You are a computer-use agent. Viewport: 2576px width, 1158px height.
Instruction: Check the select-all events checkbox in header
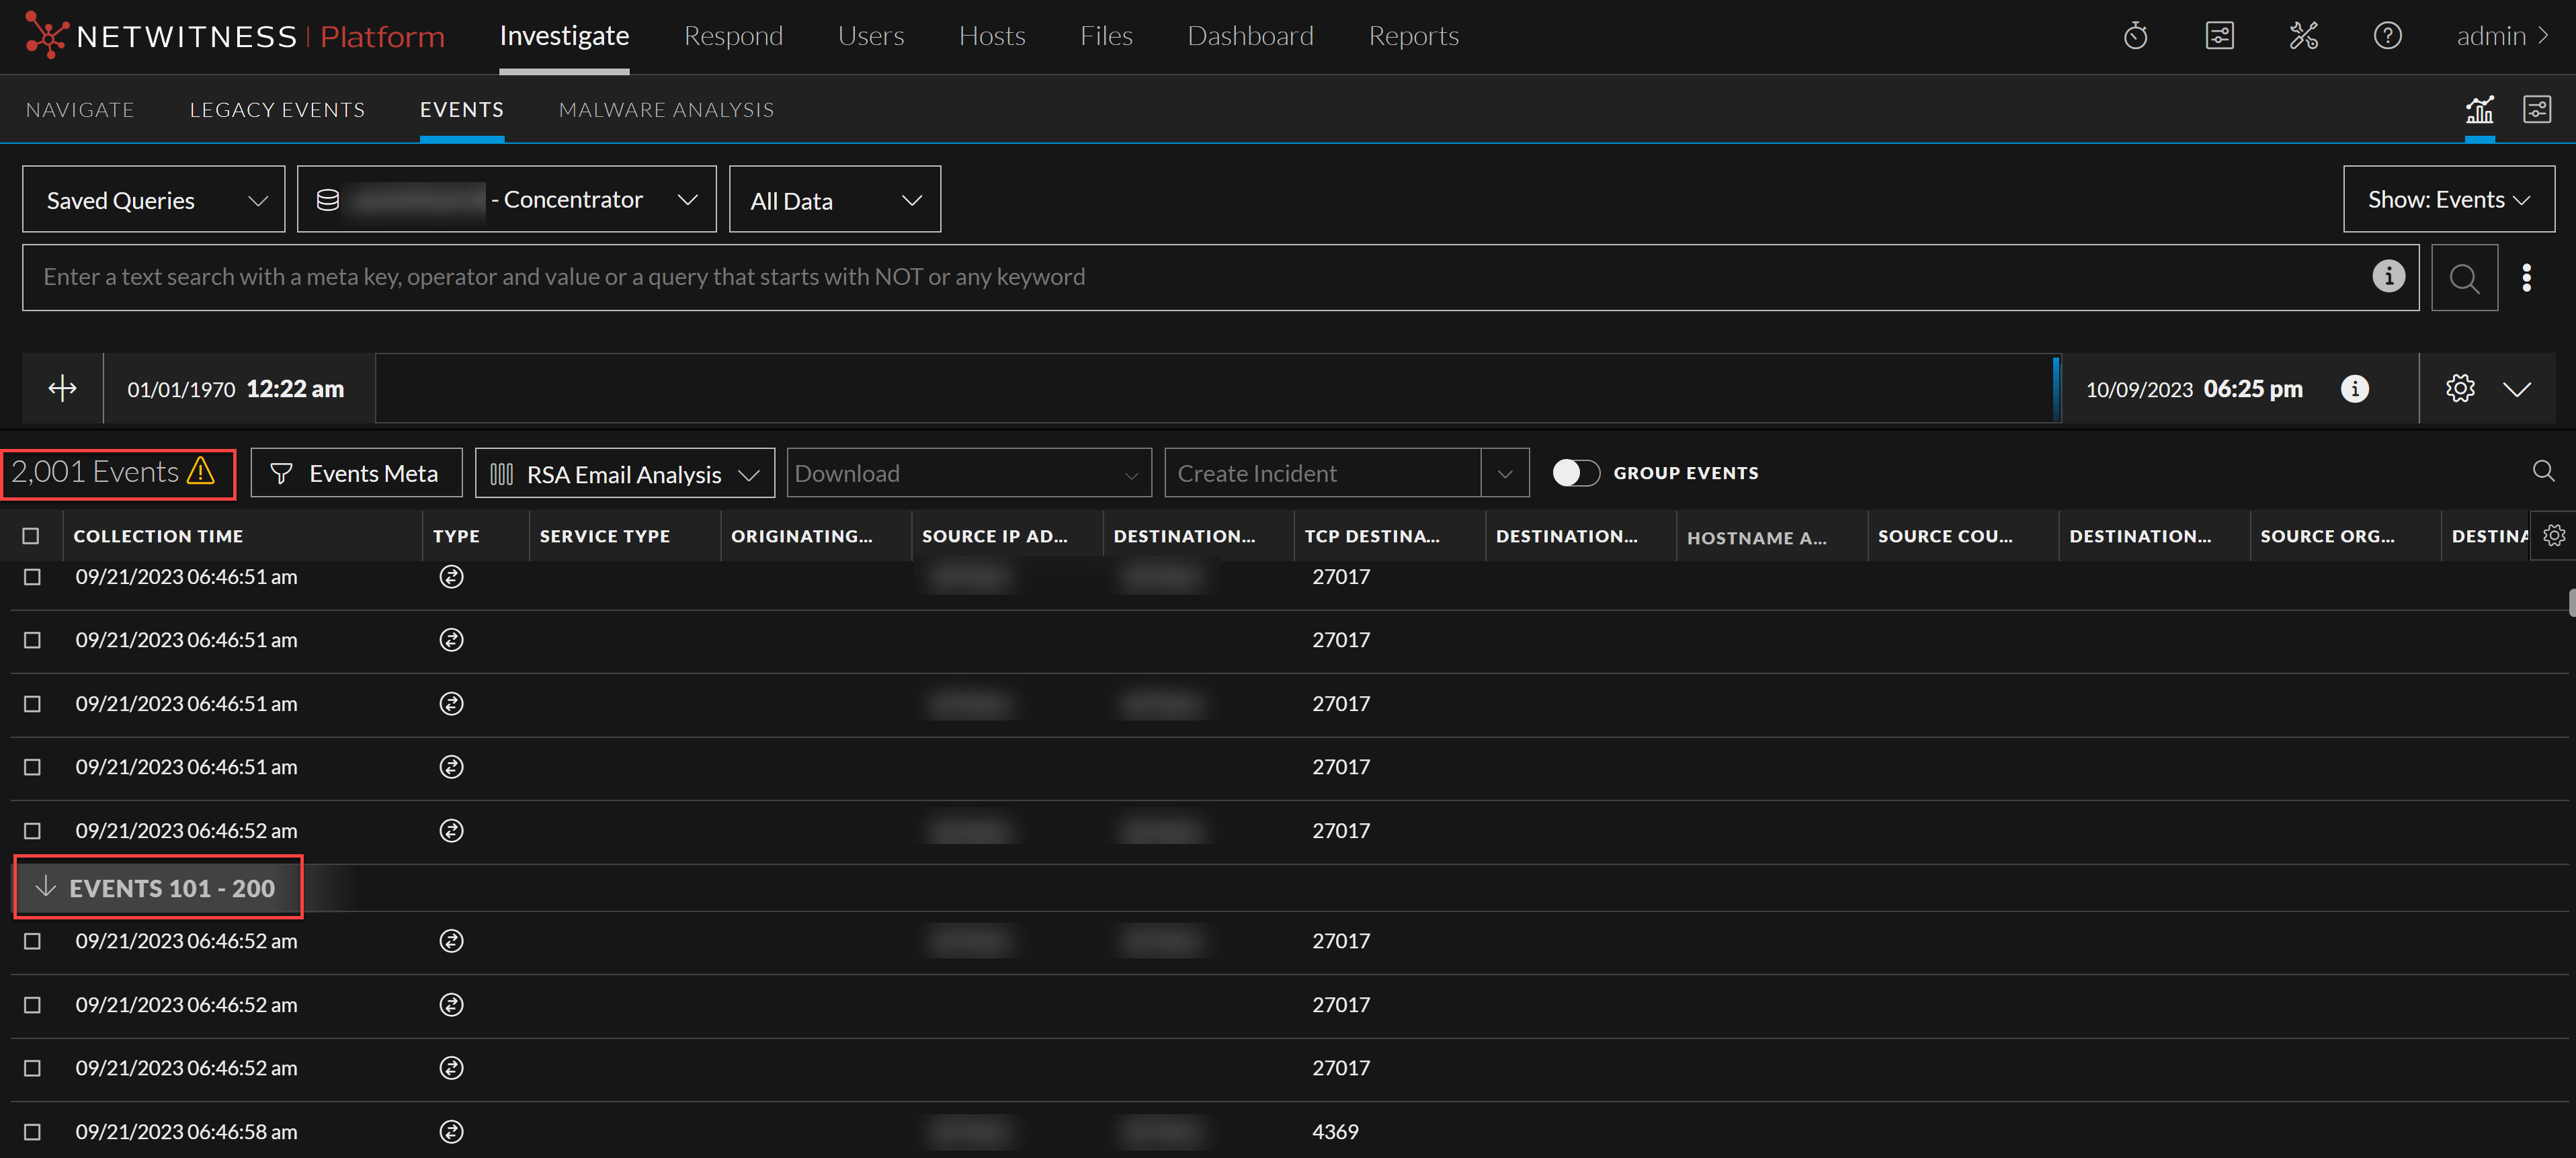(31, 536)
